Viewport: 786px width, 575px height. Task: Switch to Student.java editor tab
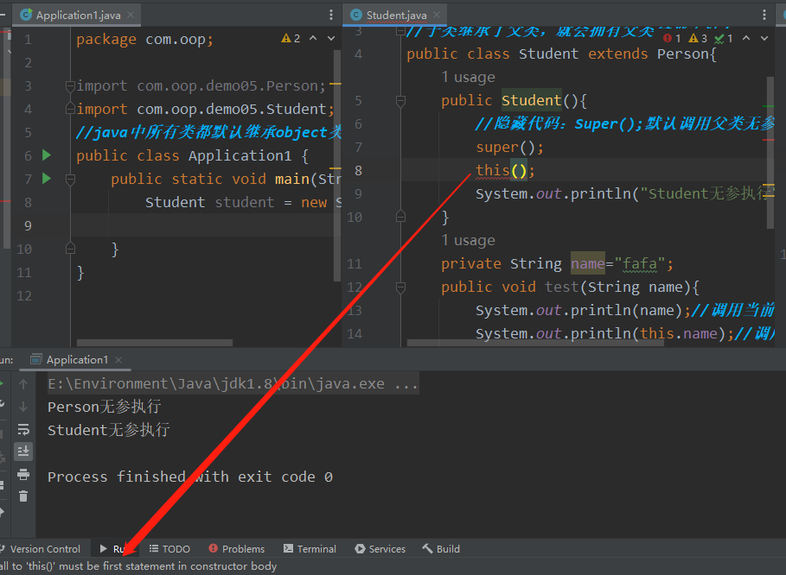tap(396, 15)
